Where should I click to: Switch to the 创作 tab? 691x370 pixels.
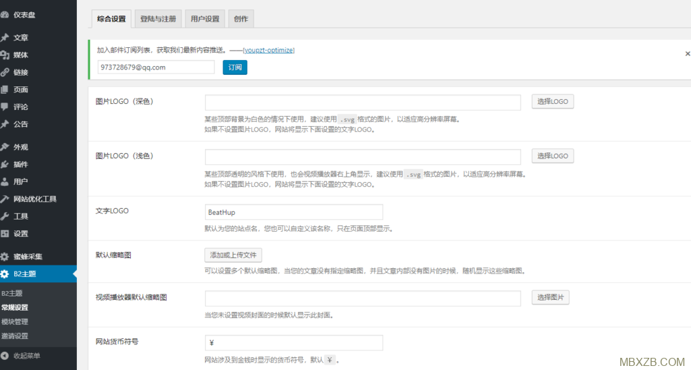tap(241, 19)
